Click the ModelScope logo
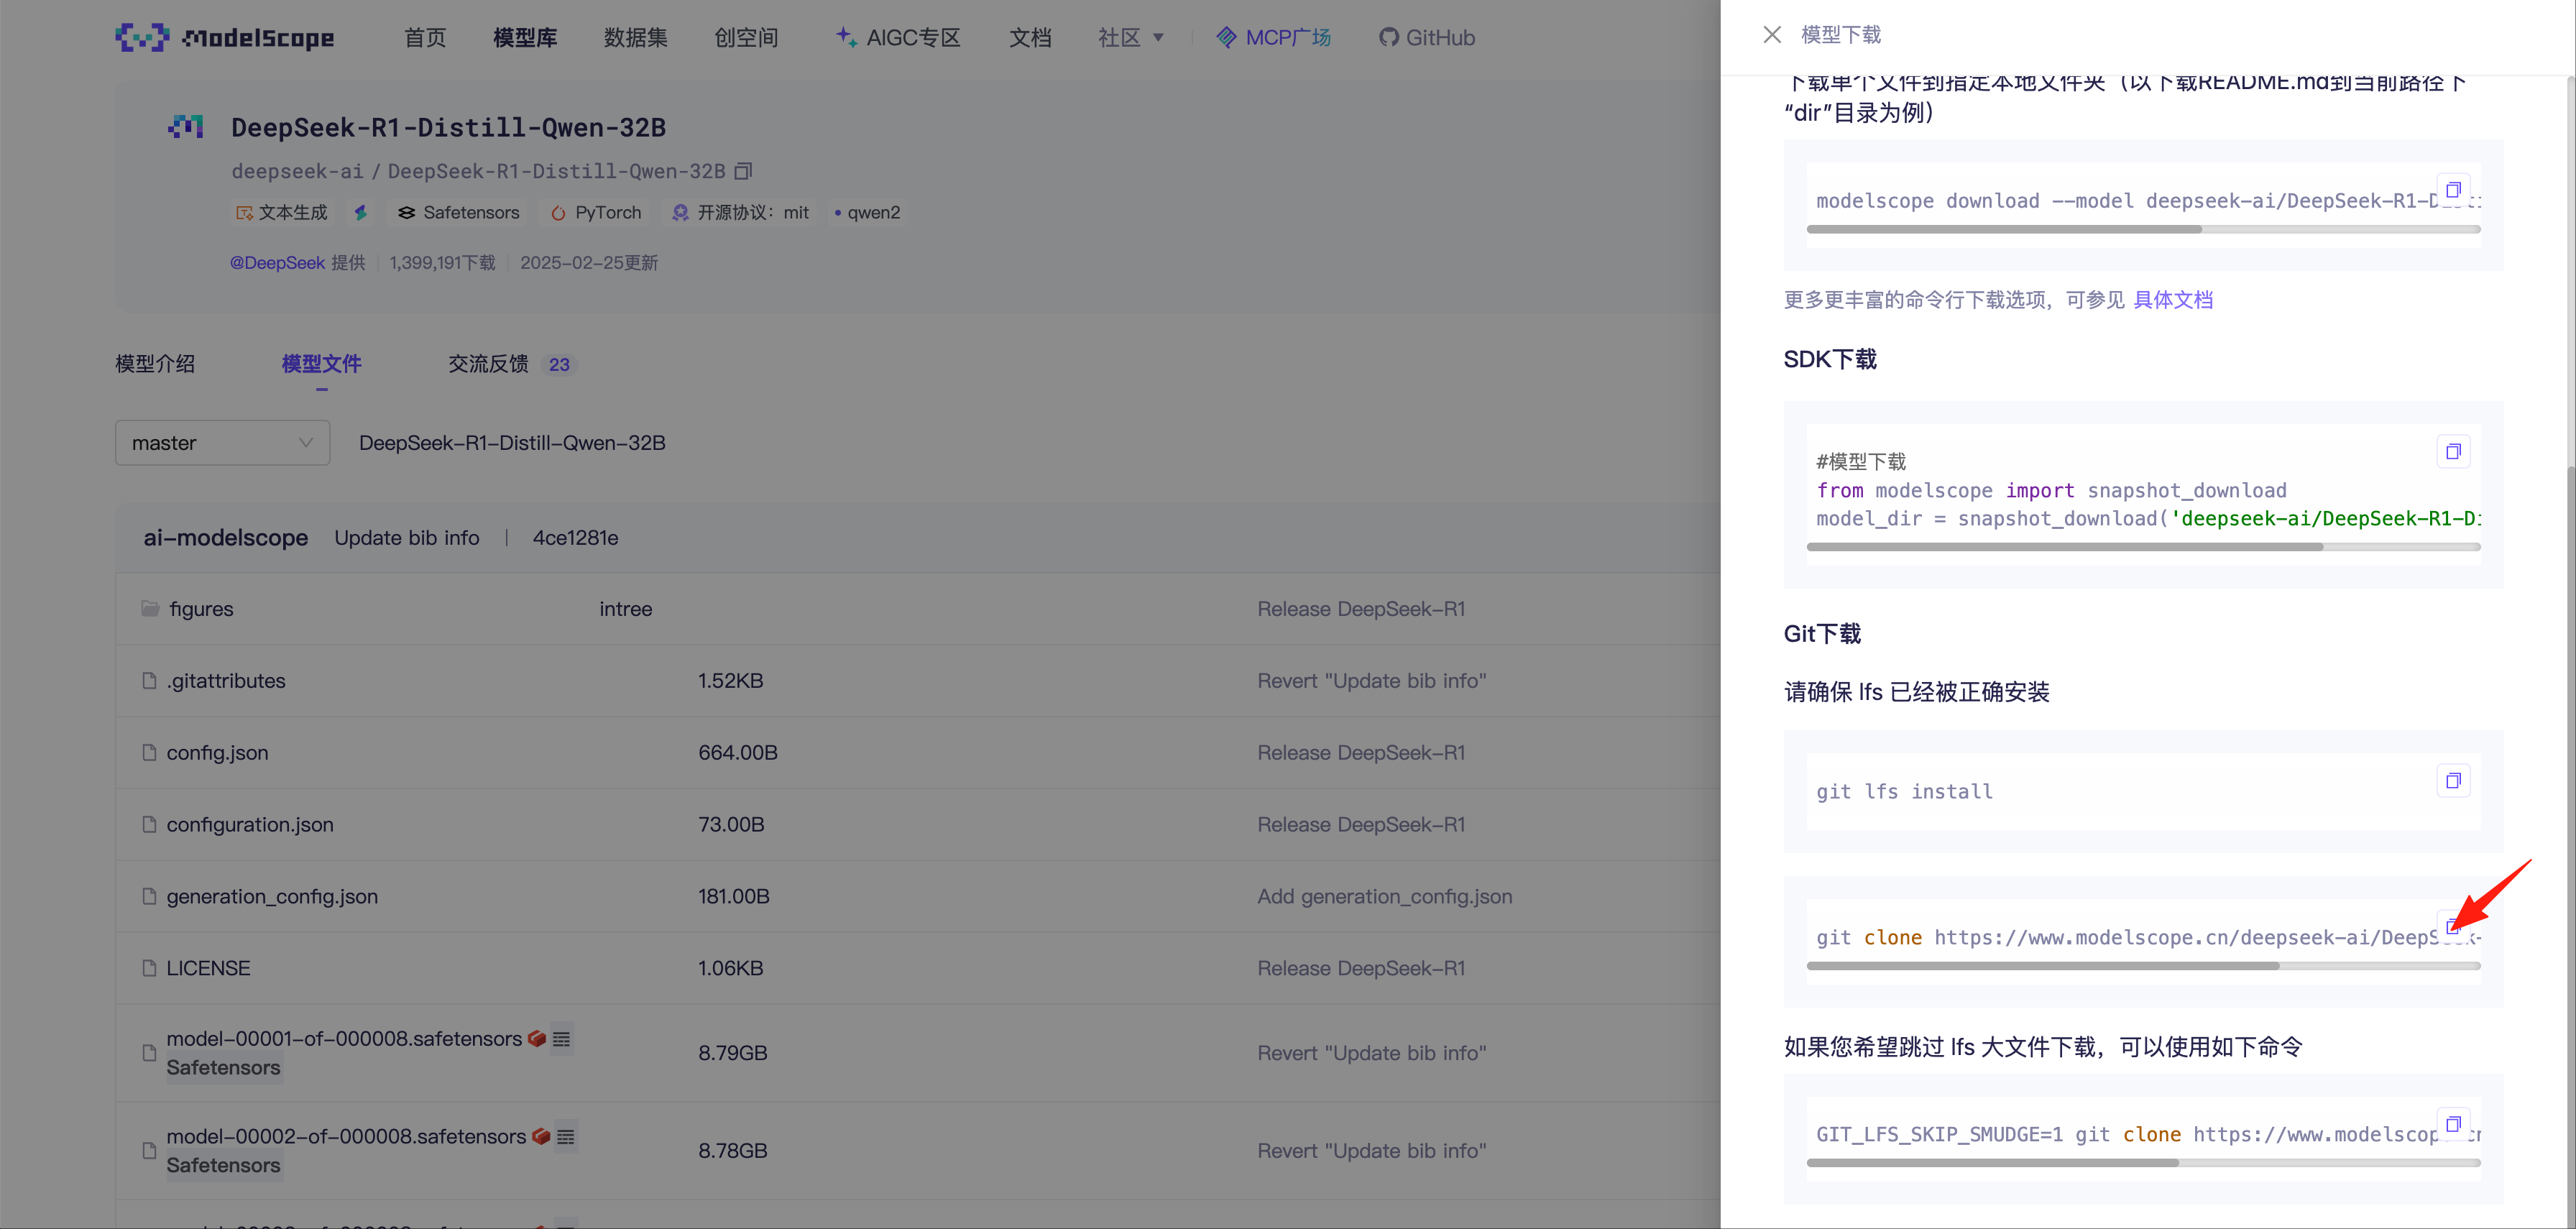2576x1229 pixels. click(225, 38)
